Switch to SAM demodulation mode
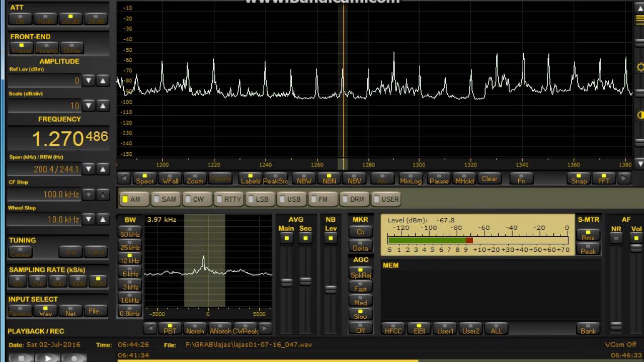This screenshot has height=362, width=644. [x=166, y=199]
